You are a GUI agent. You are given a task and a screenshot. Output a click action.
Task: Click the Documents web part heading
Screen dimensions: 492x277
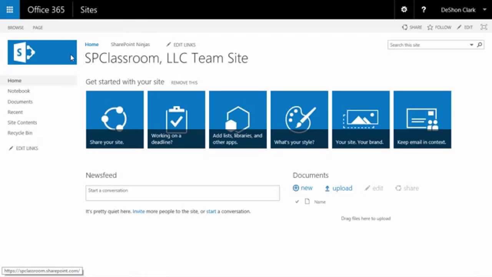pyautogui.click(x=311, y=175)
